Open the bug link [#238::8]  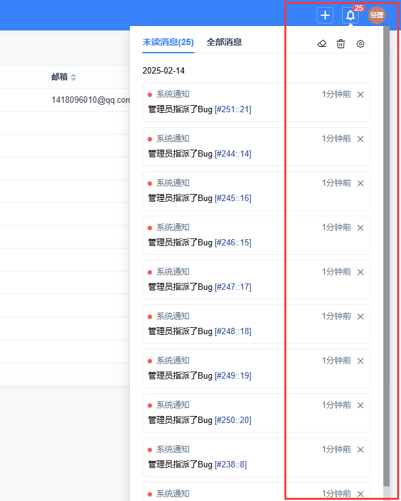coord(231,465)
